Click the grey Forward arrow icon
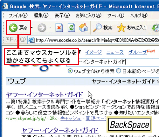The width and height of the screenshot is (159, 137). tap(42, 28)
